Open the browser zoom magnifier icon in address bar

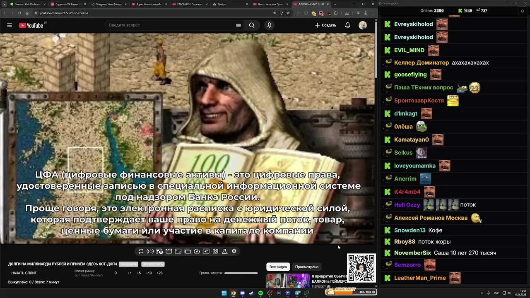tap(275, 13)
